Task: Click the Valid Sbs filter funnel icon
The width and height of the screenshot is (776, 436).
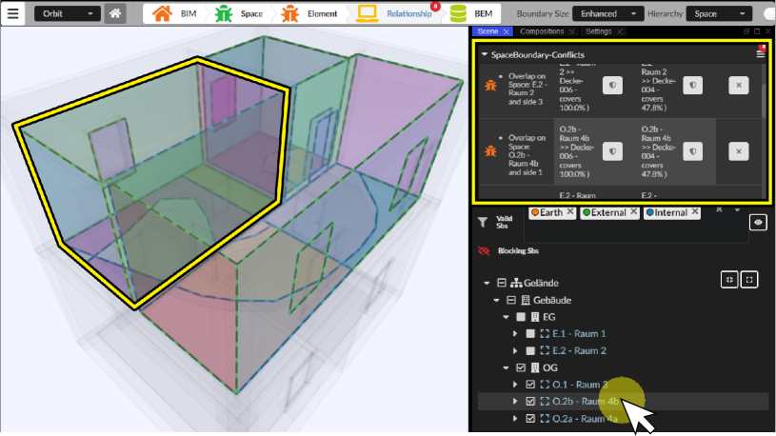Action: 483,222
